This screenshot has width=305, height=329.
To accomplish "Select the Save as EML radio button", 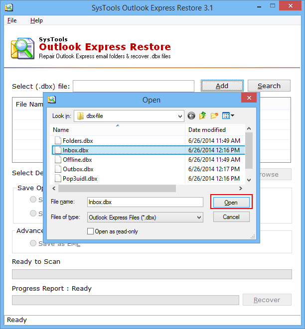I will click(33, 243).
